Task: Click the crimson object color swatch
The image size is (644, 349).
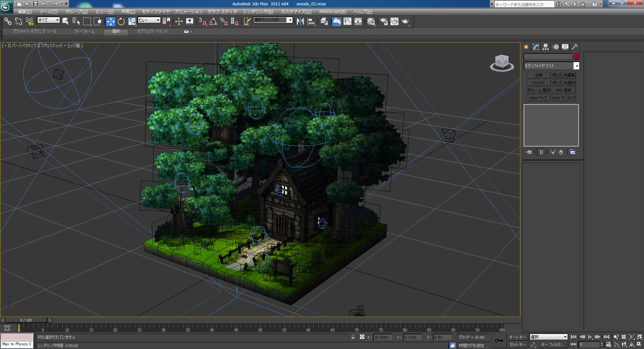Action: pyautogui.click(x=576, y=56)
